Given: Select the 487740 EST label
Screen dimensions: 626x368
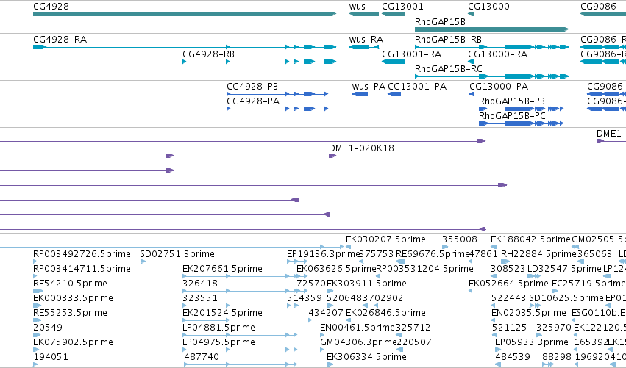Looking at the screenshot, I should coord(202,357).
